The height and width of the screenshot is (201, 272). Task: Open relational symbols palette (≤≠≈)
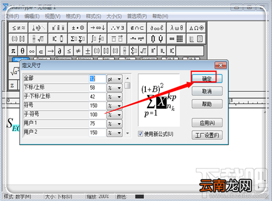[18, 28]
